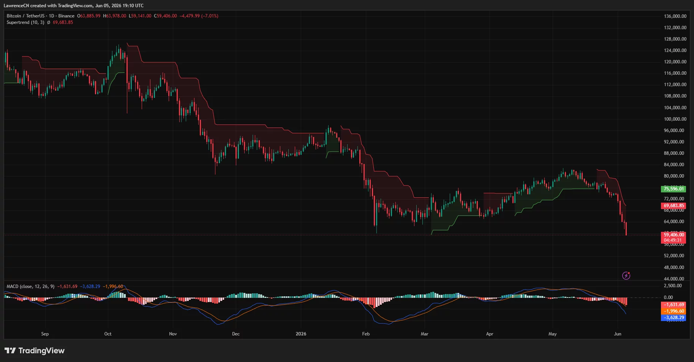This screenshot has height=362, width=694.
Task: Click the May label on the time axis
Action: click(x=553, y=334)
